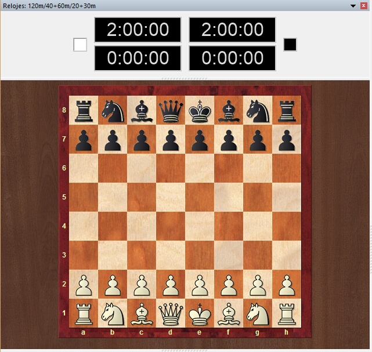Click the black player color indicator

(290, 45)
